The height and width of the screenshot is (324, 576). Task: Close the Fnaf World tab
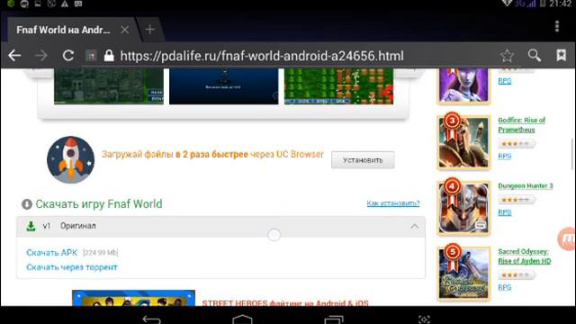coord(125,30)
